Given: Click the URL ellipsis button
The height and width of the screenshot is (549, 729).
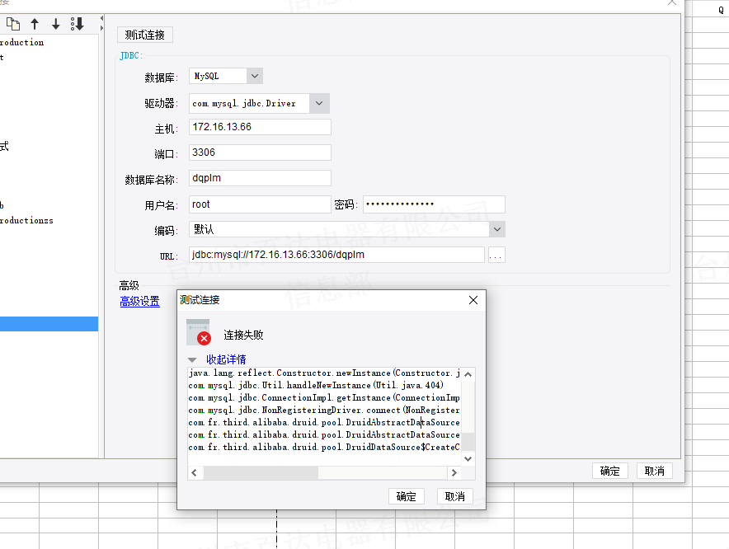Looking at the screenshot, I should [x=496, y=255].
